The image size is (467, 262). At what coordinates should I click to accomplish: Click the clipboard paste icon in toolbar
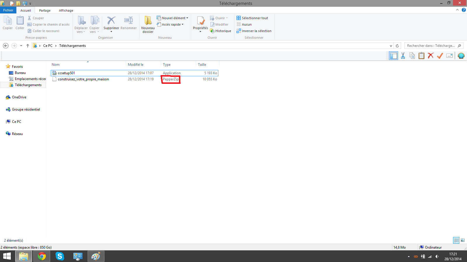[421, 56]
